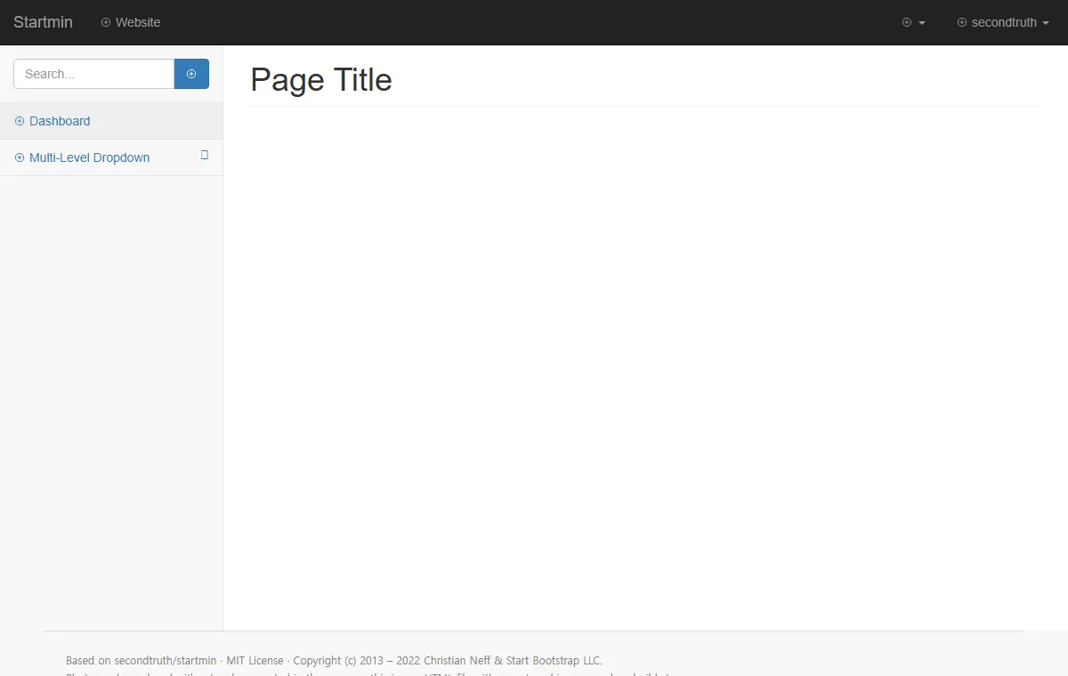Viewport: 1068px width, 676px height.
Task: Click the user icon before secondtruth
Action: point(962,22)
